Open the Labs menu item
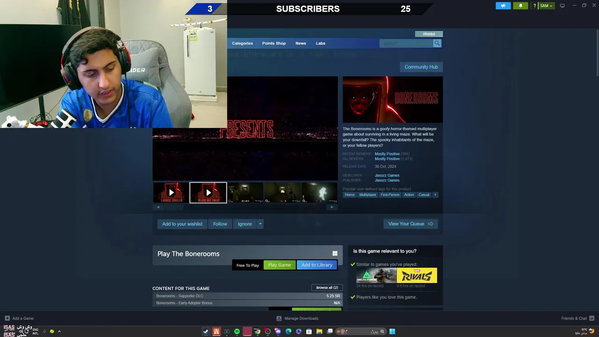The height and width of the screenshot is (337, 599). click(321, 43)
